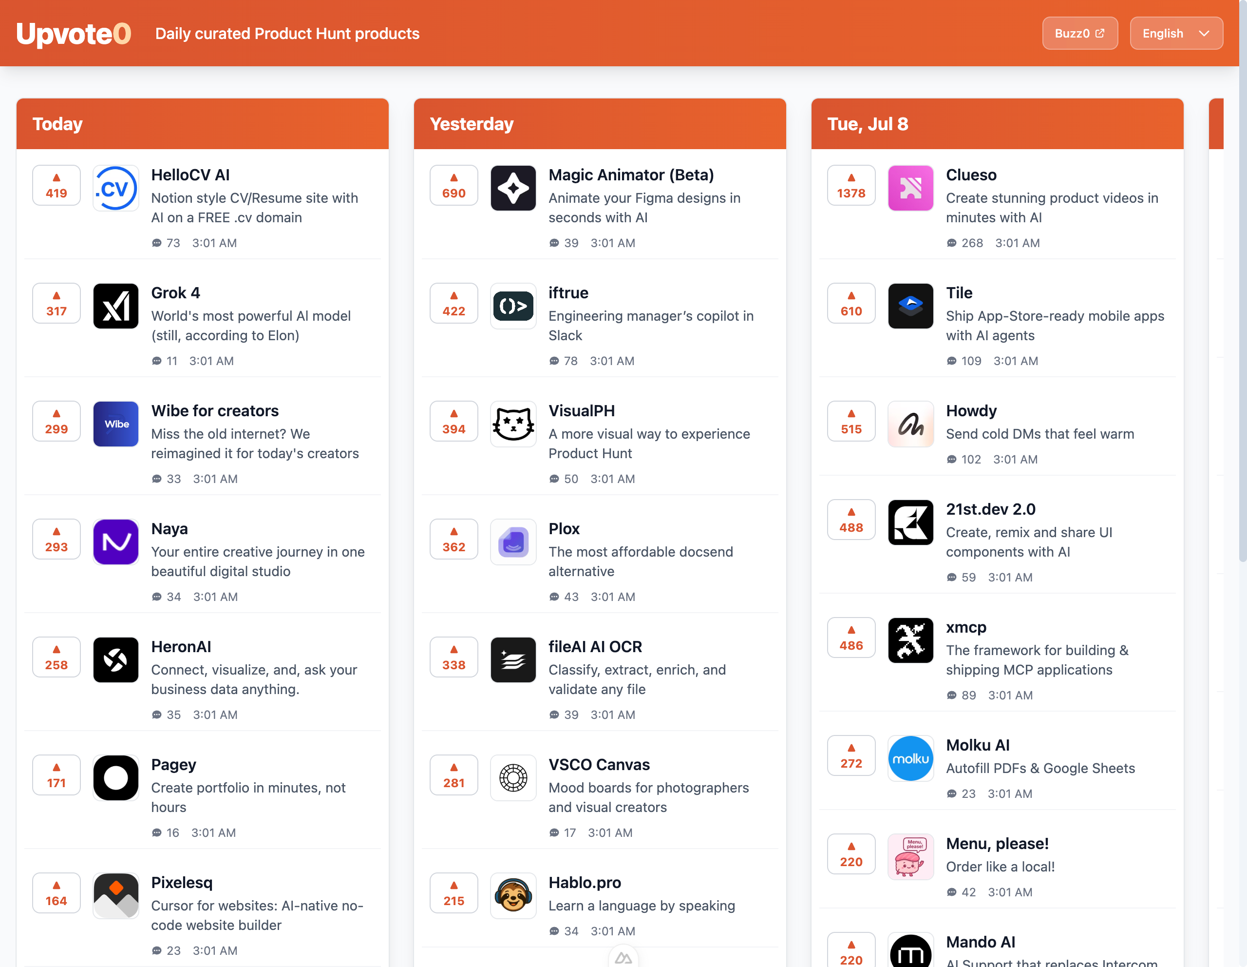Screen dimensions: 1247x967
Task: Click the Yesterday column header
Action: 600,124
